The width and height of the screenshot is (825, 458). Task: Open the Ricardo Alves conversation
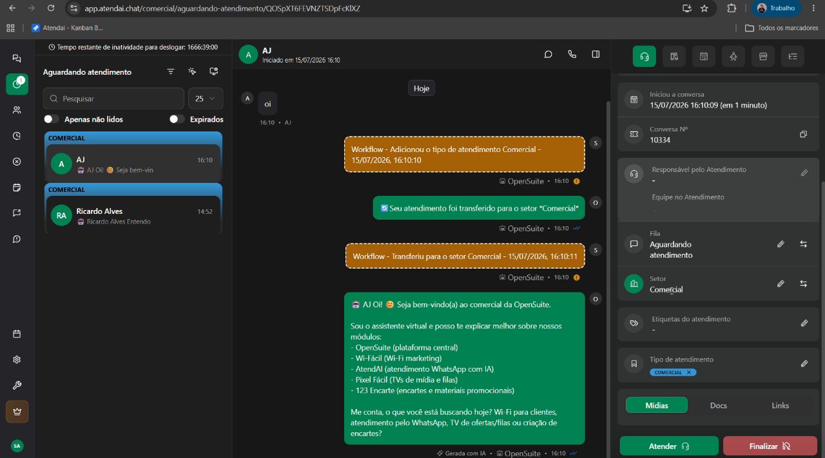pos(133,216)
